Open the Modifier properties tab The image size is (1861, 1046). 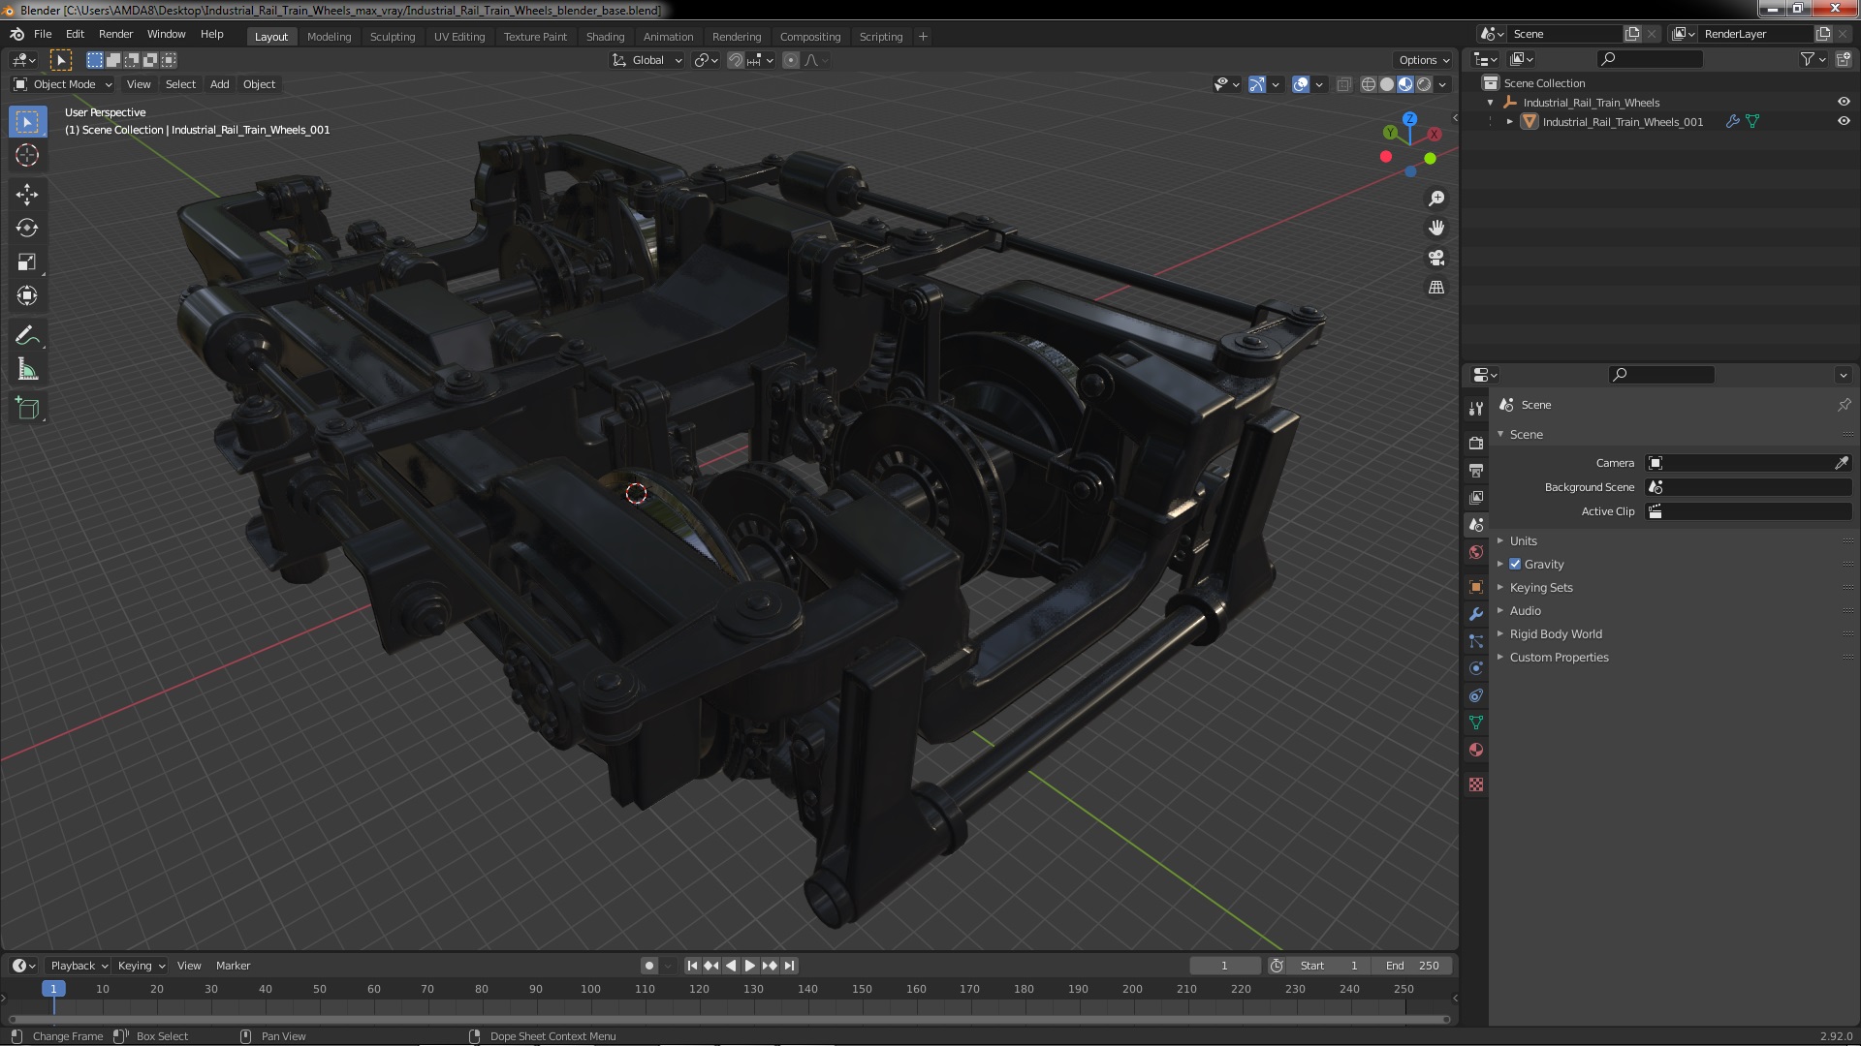[1476, 614]
